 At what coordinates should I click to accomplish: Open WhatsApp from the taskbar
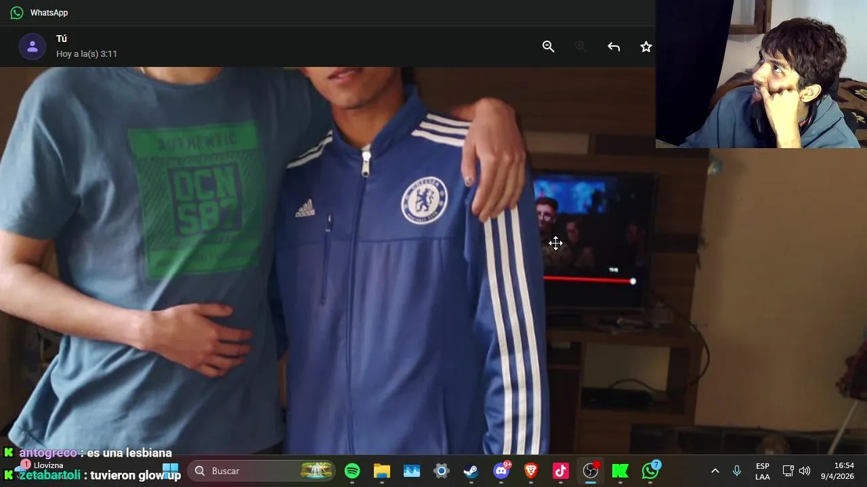pyautogui.click(x=650, y=471)
